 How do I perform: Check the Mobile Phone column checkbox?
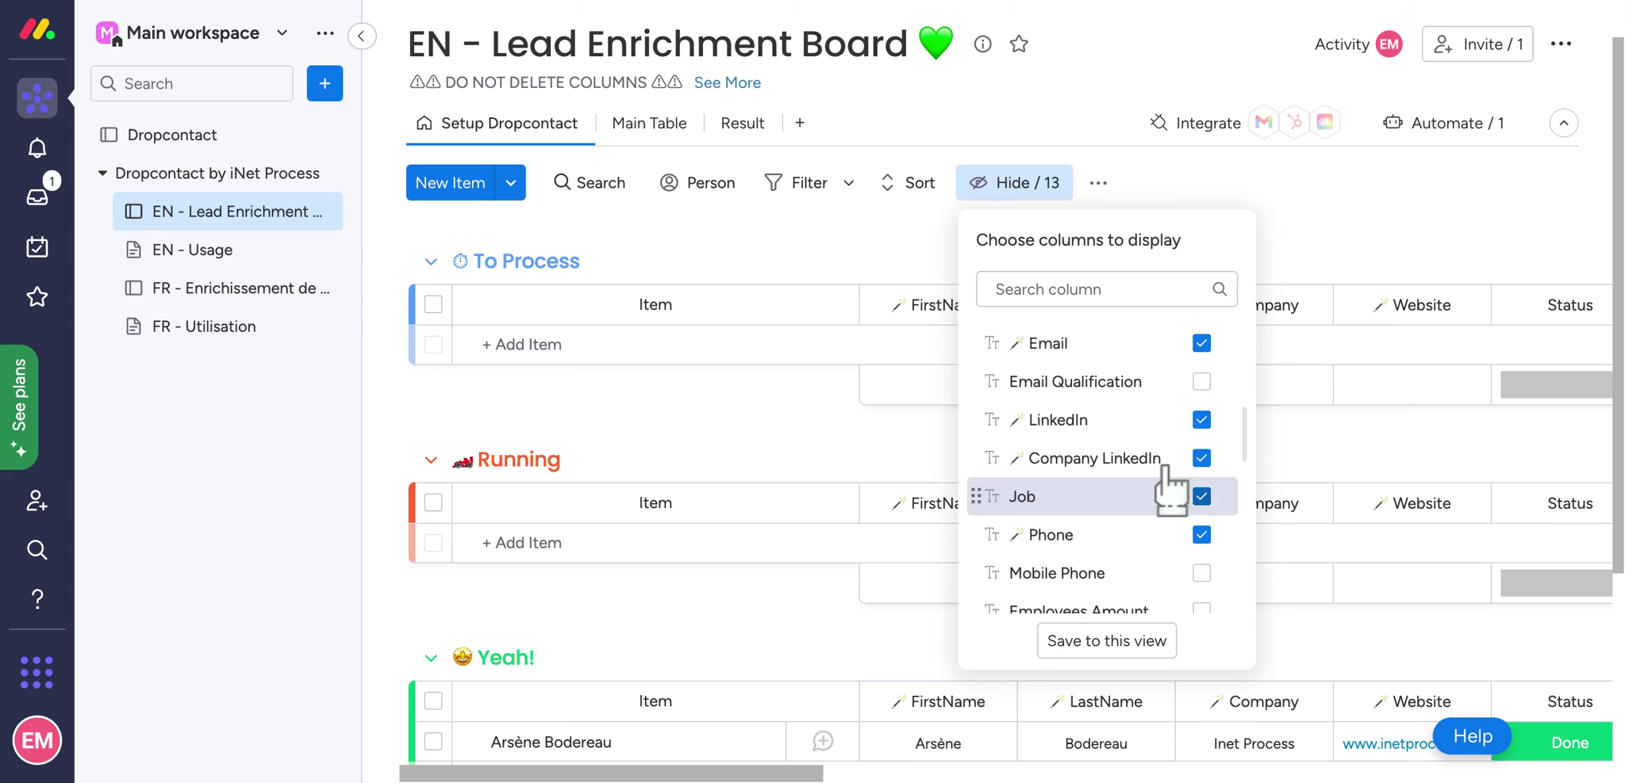pyautogui.click(x=1201, y=573)
